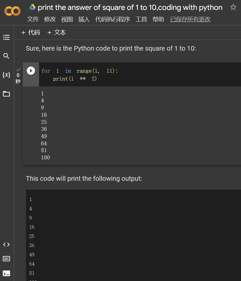Click value 25 in the lower text block
Screen dimensions: 241x281
[x=32, y=236]
